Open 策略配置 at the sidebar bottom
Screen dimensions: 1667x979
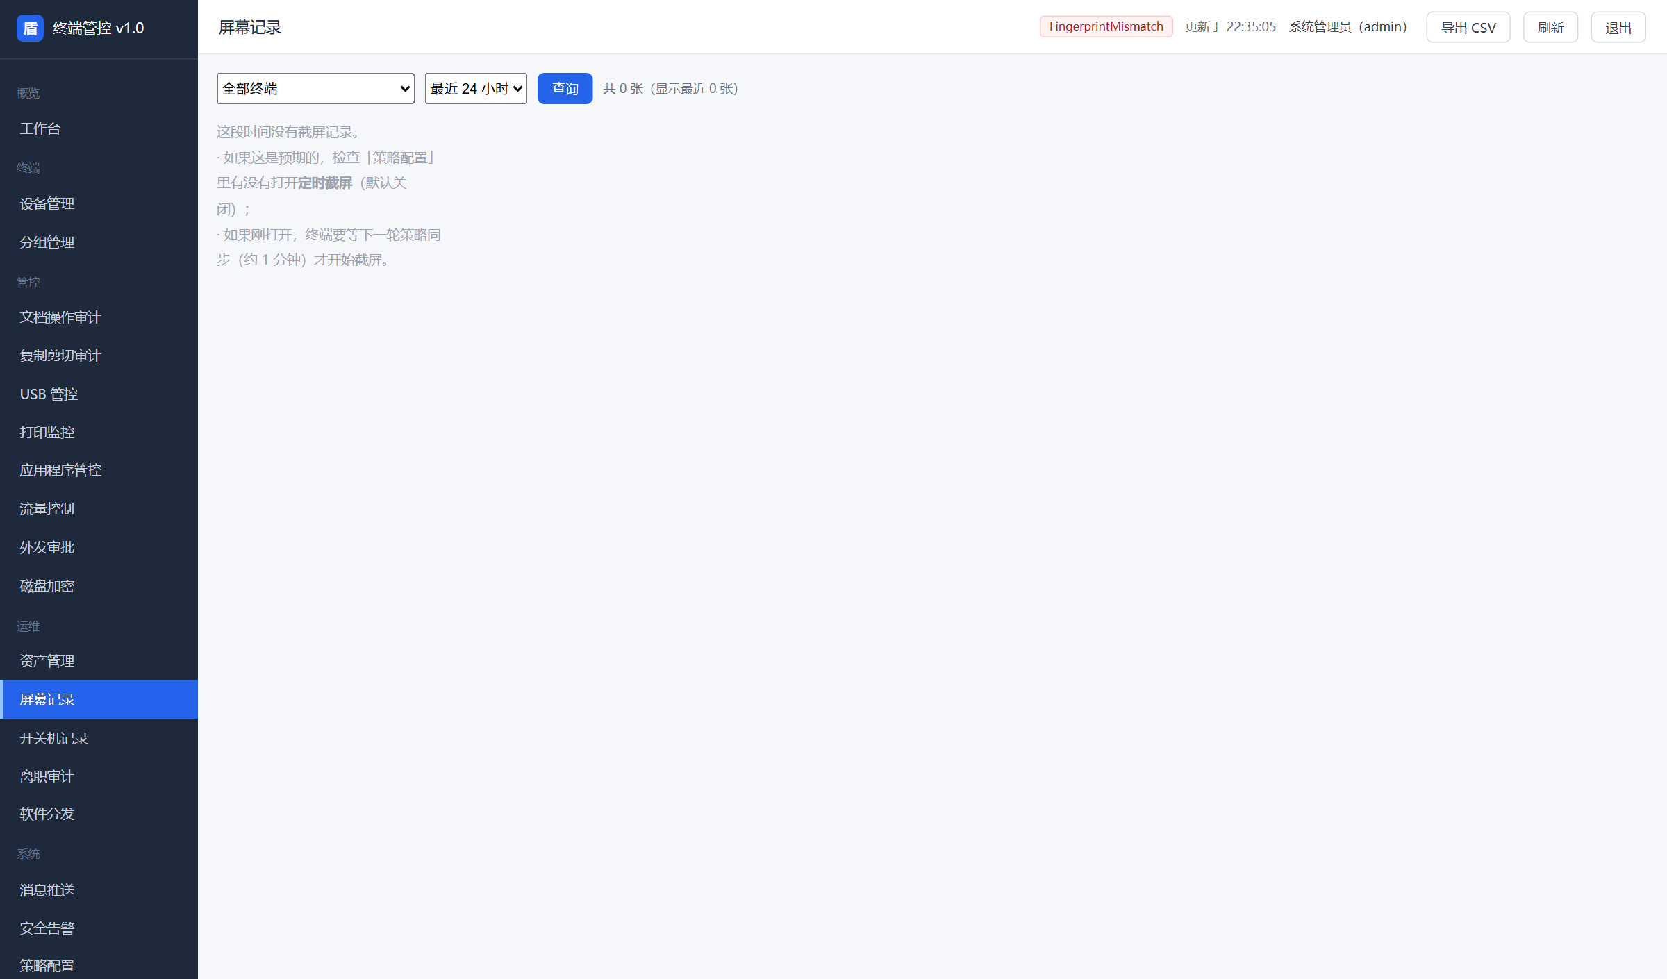[x=99, y=965]
